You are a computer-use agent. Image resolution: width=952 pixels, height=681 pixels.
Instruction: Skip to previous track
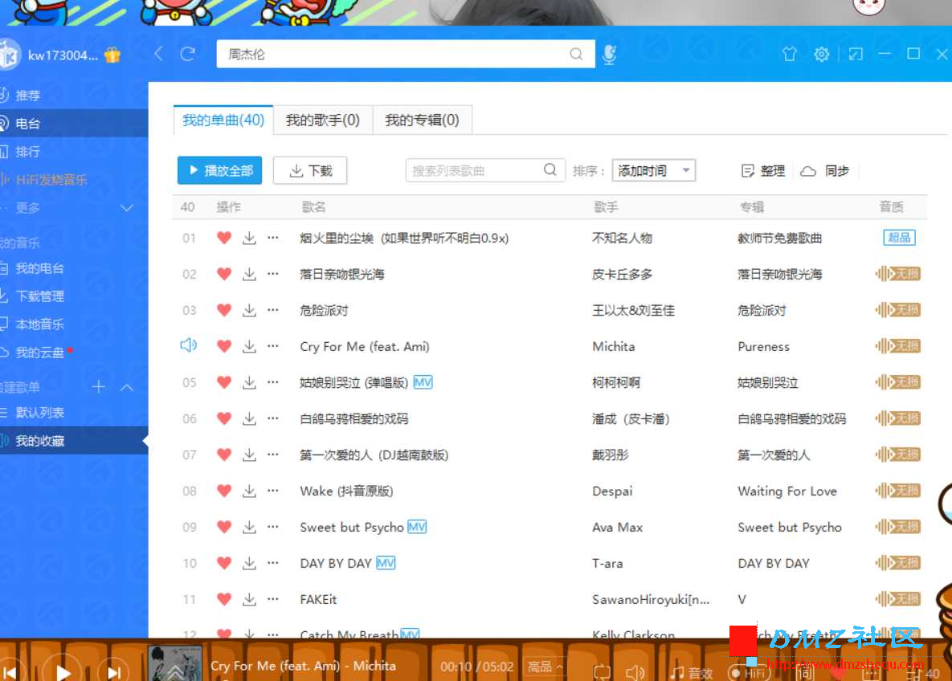10,672
